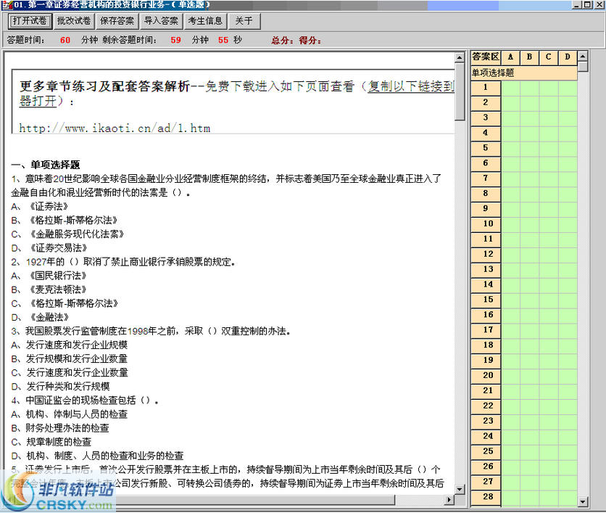Screen dimensions: 606x513
Task: Save answers with 保存答案 button
Action: point(117,21)
